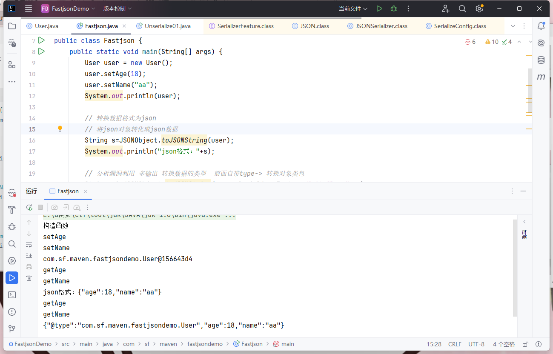This screenshot has height=354, width=553.
Task: Open the Git version control tool window
Action: 12,329
